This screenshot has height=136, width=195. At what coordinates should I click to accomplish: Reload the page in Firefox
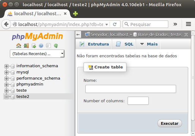coord(115,24)
